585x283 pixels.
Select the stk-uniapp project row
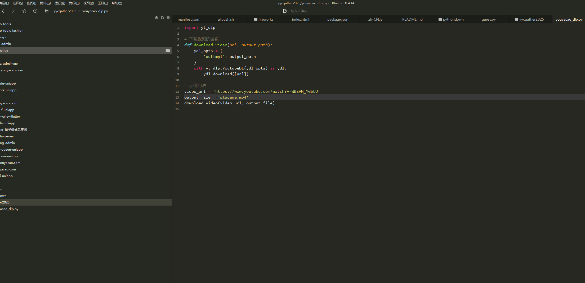point(86,90)
